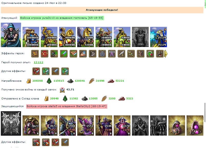
Task: Click the wolf head hero effect icon
Action: [93, 54]
